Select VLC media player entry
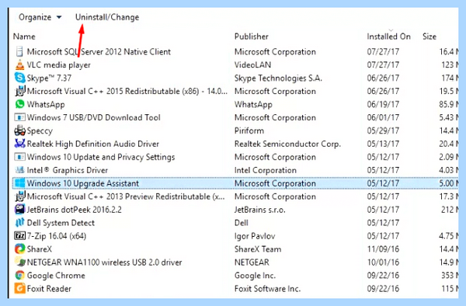 58,64
